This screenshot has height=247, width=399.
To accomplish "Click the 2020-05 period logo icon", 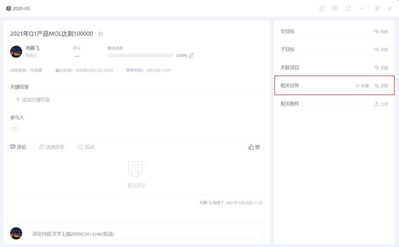I will point(9,8).
